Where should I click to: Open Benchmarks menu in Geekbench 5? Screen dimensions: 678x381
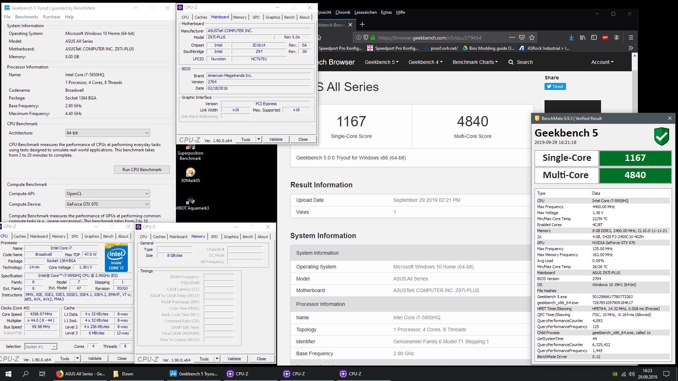click(26, 17)
